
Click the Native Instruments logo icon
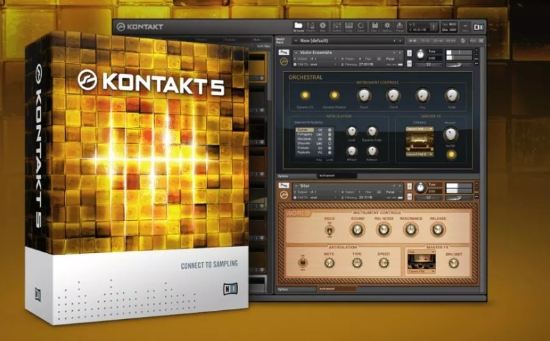(479, 27)
